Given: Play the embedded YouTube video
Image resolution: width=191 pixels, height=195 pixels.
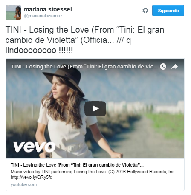Looking at the screenshot, I should [x=95, y=109].
